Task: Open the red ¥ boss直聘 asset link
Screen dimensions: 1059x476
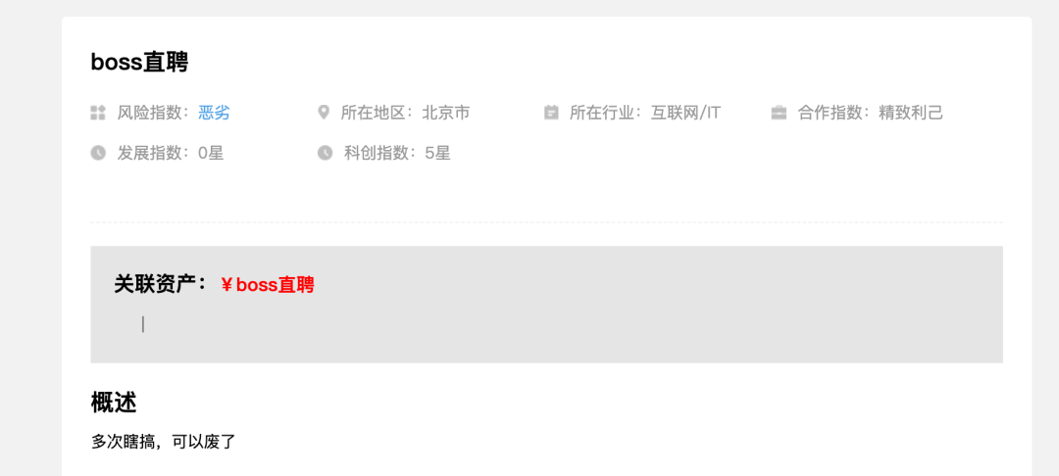Action: point(268,284)
